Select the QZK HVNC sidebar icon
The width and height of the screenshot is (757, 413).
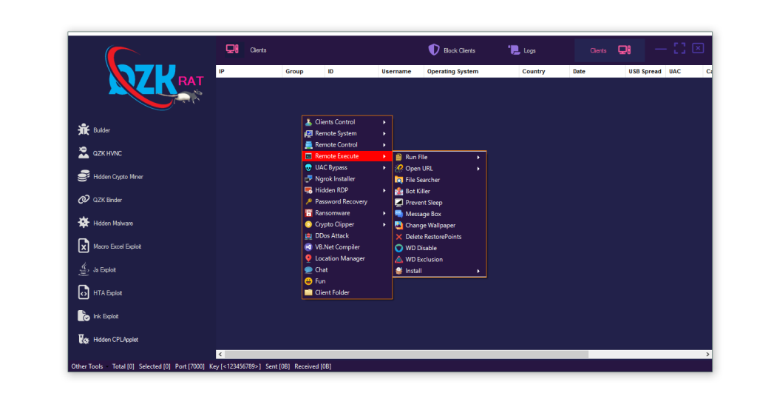[84, 152]
